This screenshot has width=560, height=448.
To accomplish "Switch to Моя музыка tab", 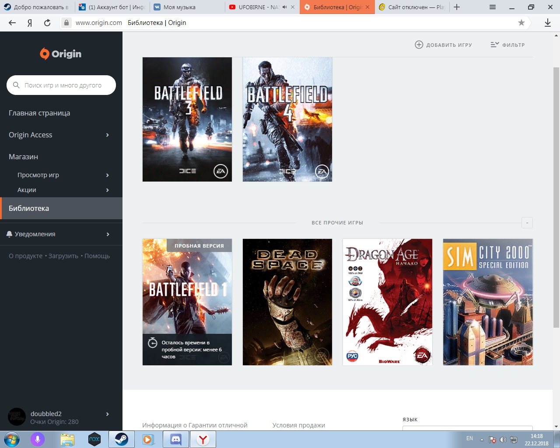I will pos(187,7).
